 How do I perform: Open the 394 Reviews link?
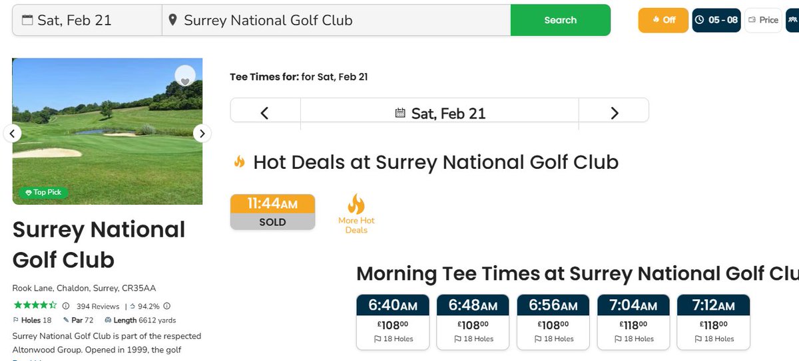click(98, 306)
